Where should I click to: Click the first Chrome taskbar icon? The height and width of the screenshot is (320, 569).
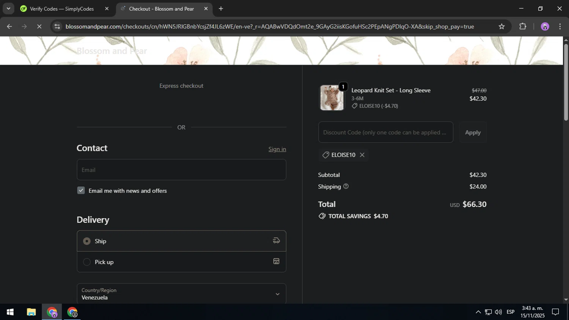(x=52, y=312)
